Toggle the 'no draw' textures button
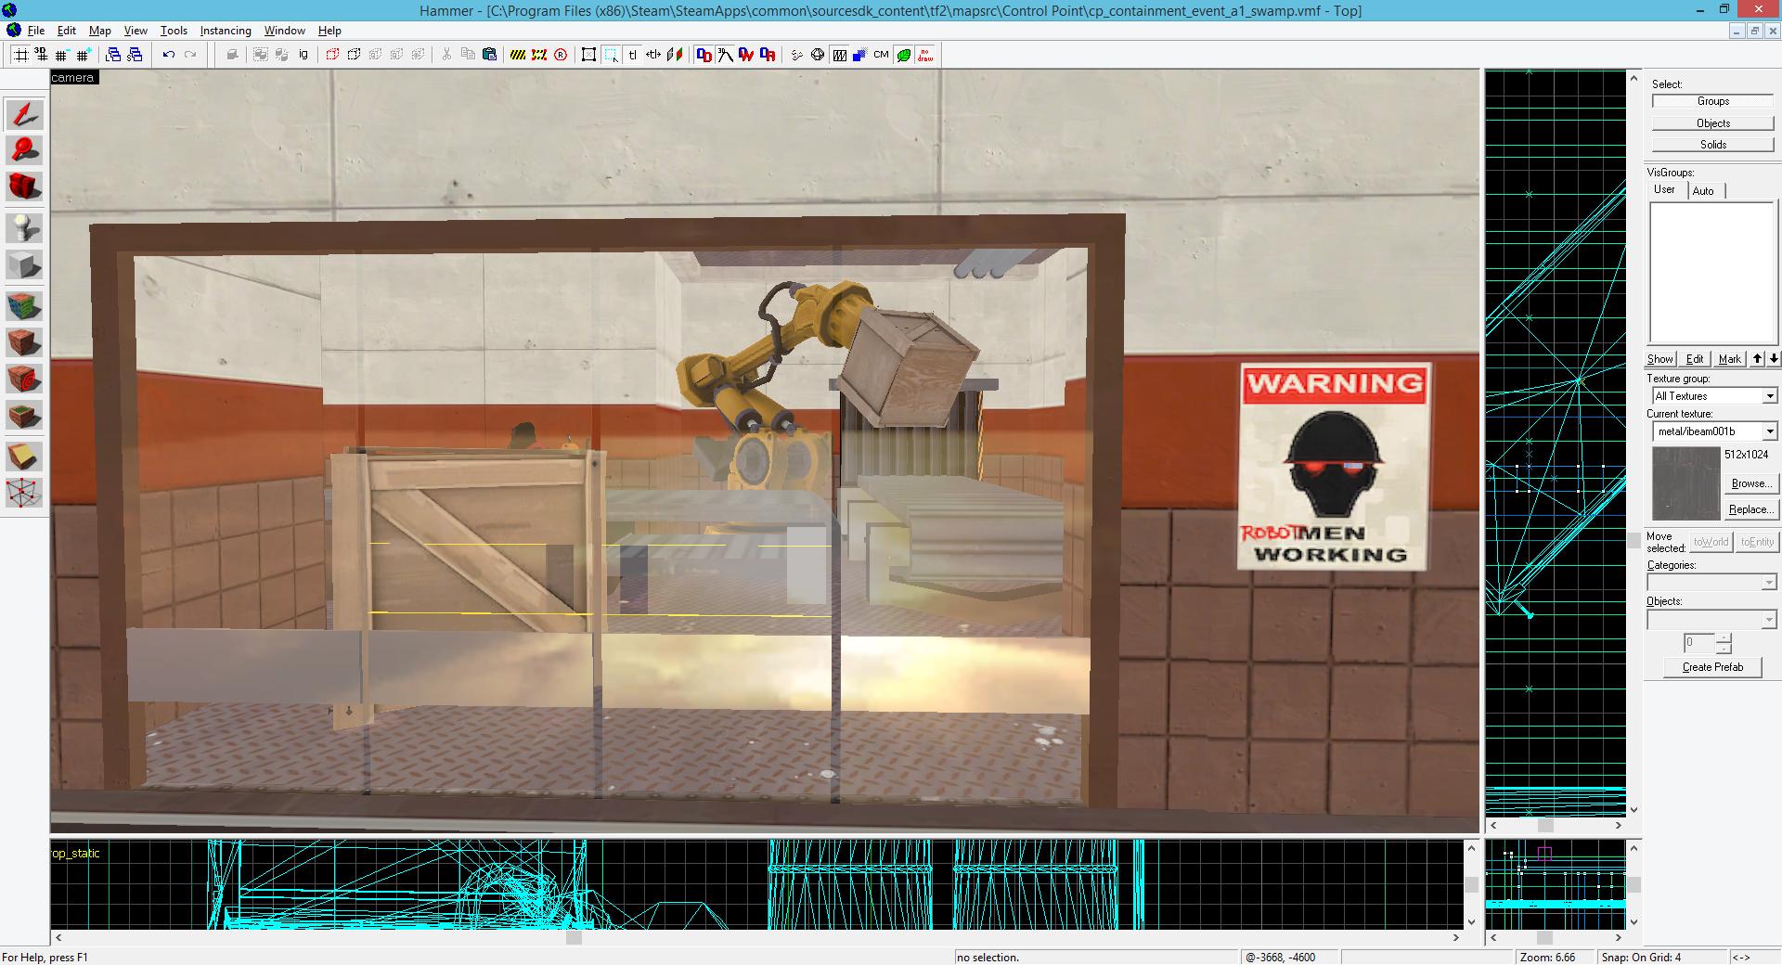The image size is (1782, 965). (925, 55)
